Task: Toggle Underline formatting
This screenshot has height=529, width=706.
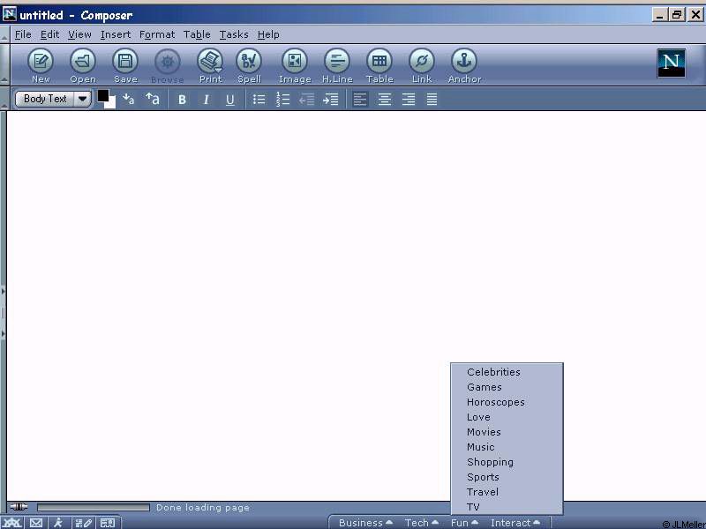Action: (229, 100)
